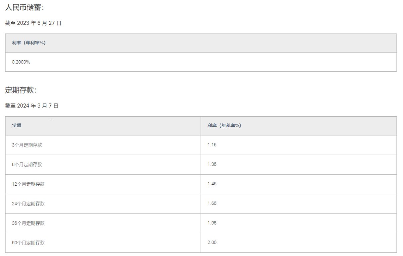The width and height of the screenshot is (403, 256).
Task: Click the 24个月定期存款 row label
Action: 28,203
